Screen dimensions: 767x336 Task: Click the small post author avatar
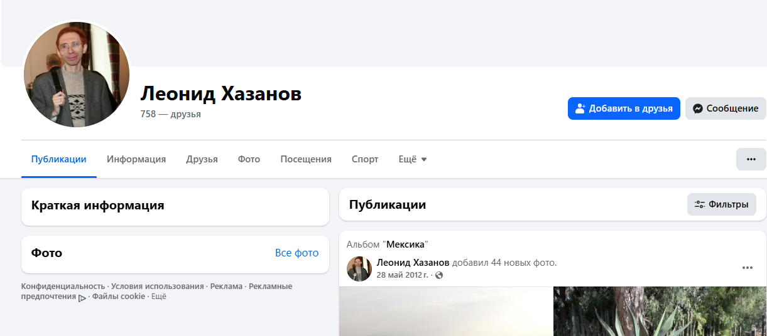(x=359, y=268)
